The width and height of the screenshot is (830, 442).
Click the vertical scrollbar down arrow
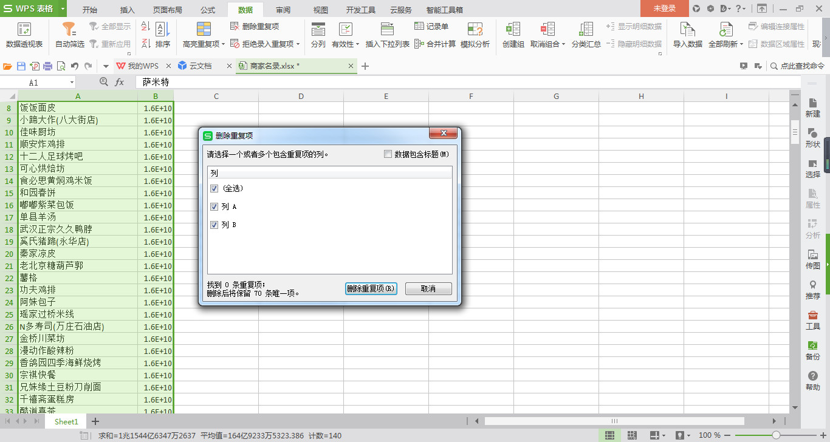795,407
